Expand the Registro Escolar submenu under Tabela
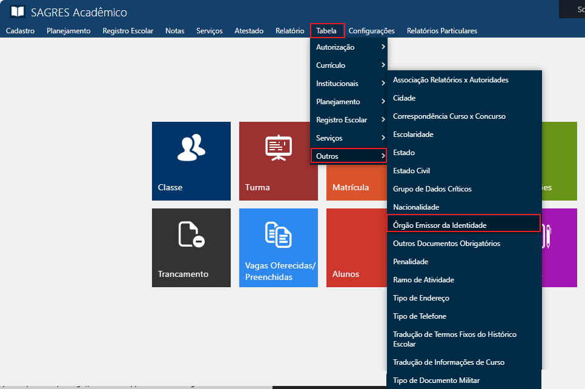 click(x=349, y=120)
